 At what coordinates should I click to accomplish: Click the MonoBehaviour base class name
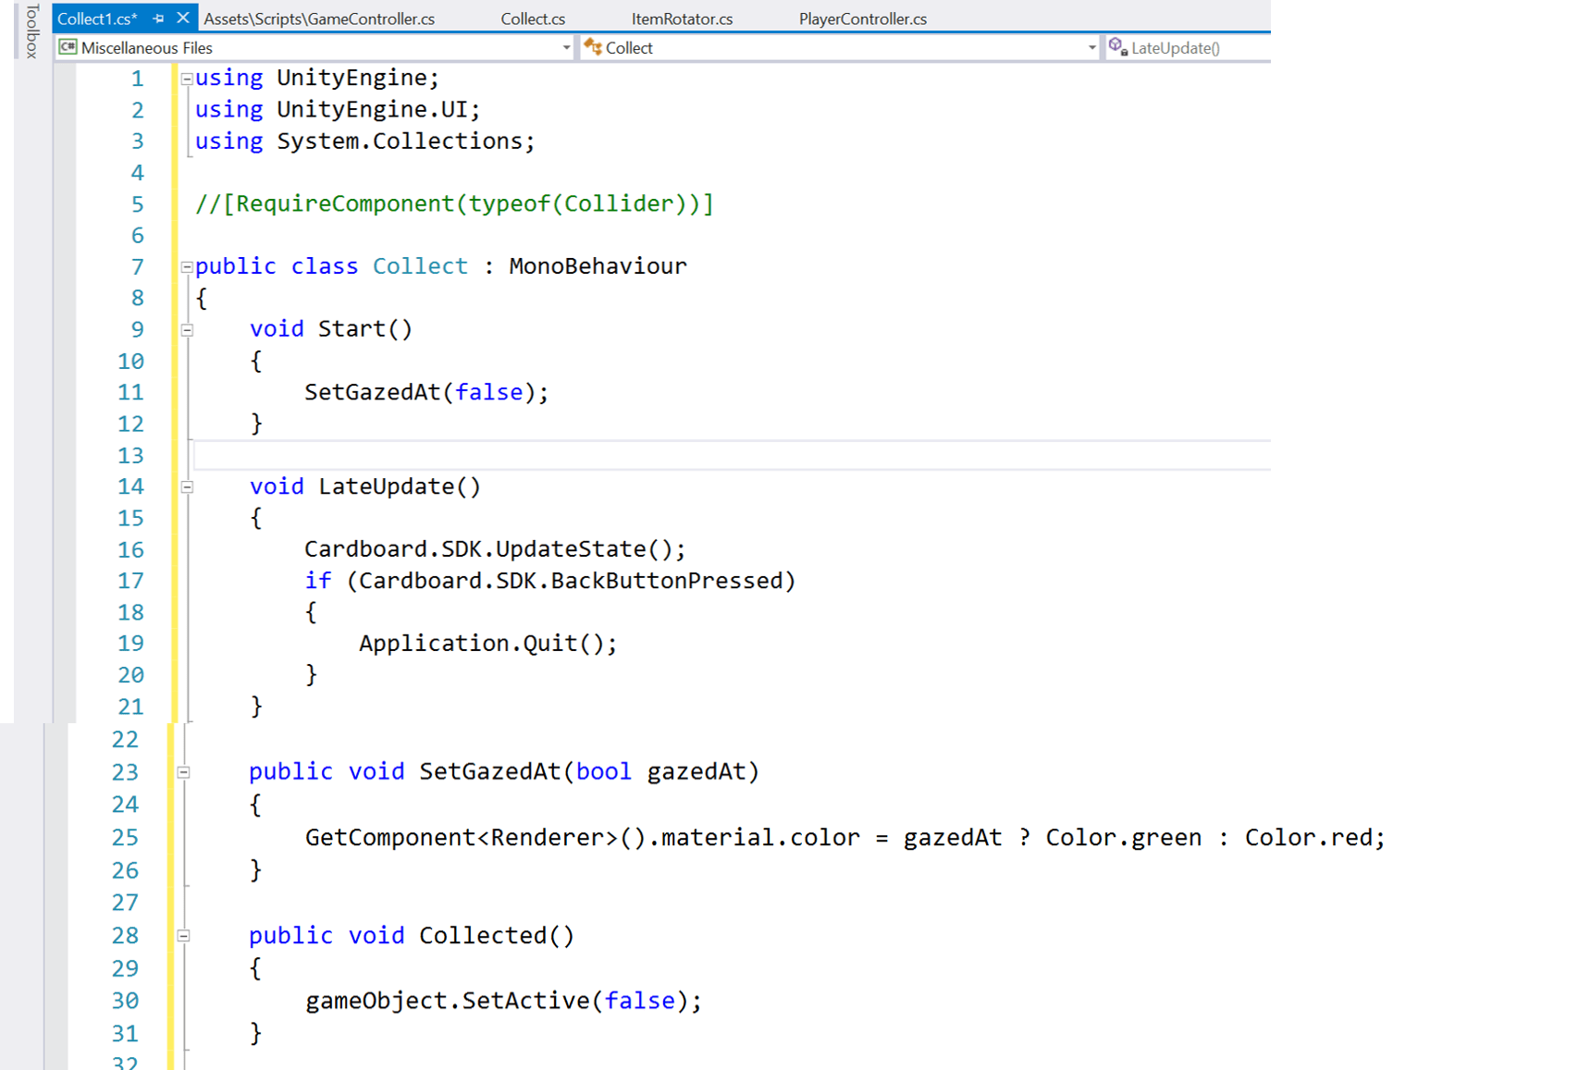click(x=598, y=266)
